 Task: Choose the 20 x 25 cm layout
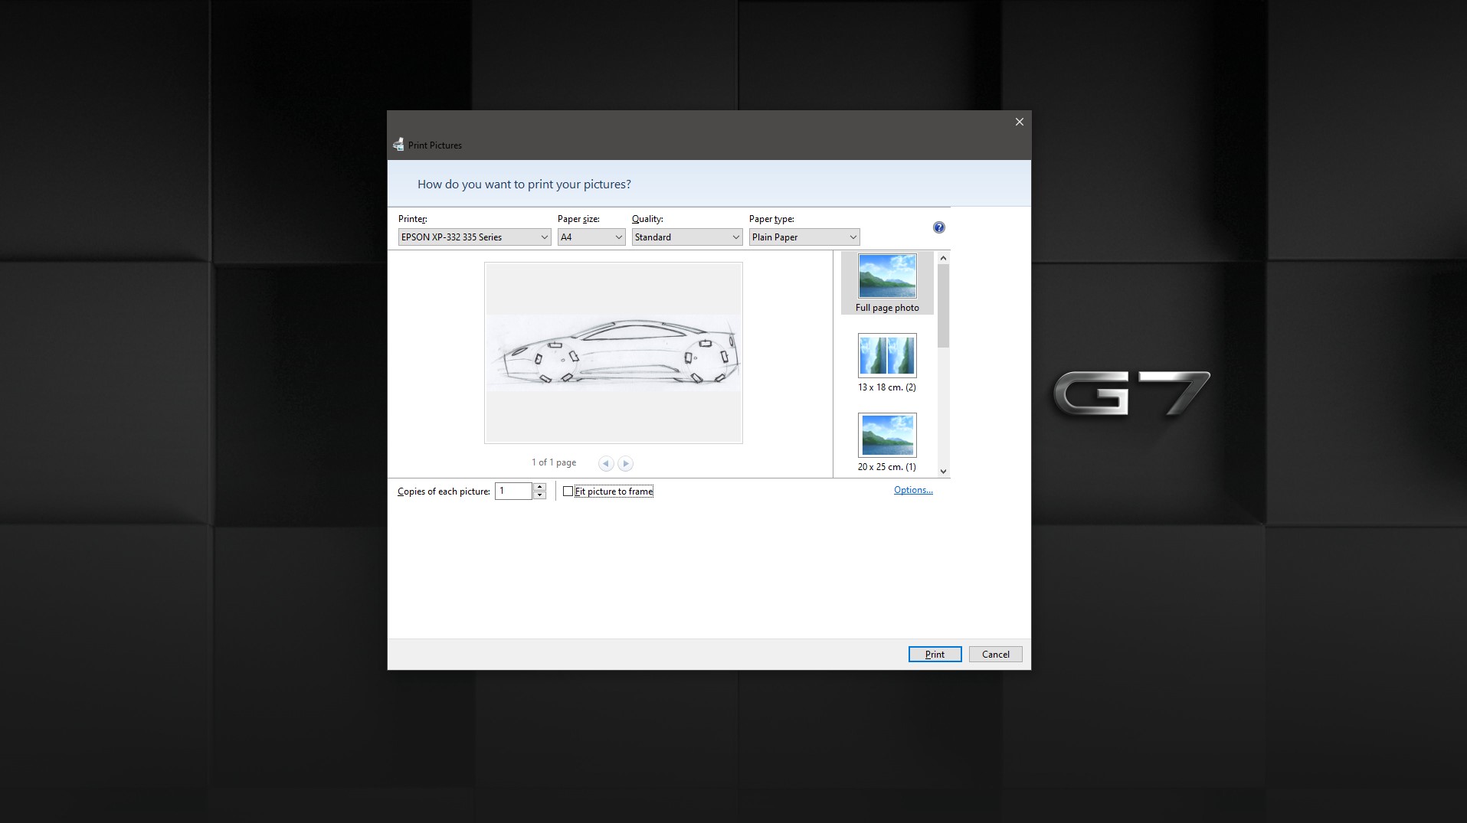(887, 435)
